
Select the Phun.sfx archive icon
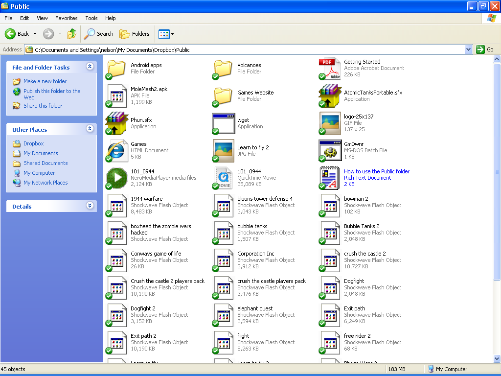pyautogui.click(x=116, y=123)
